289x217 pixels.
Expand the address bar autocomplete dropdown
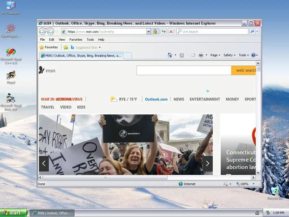coord(148,32)
